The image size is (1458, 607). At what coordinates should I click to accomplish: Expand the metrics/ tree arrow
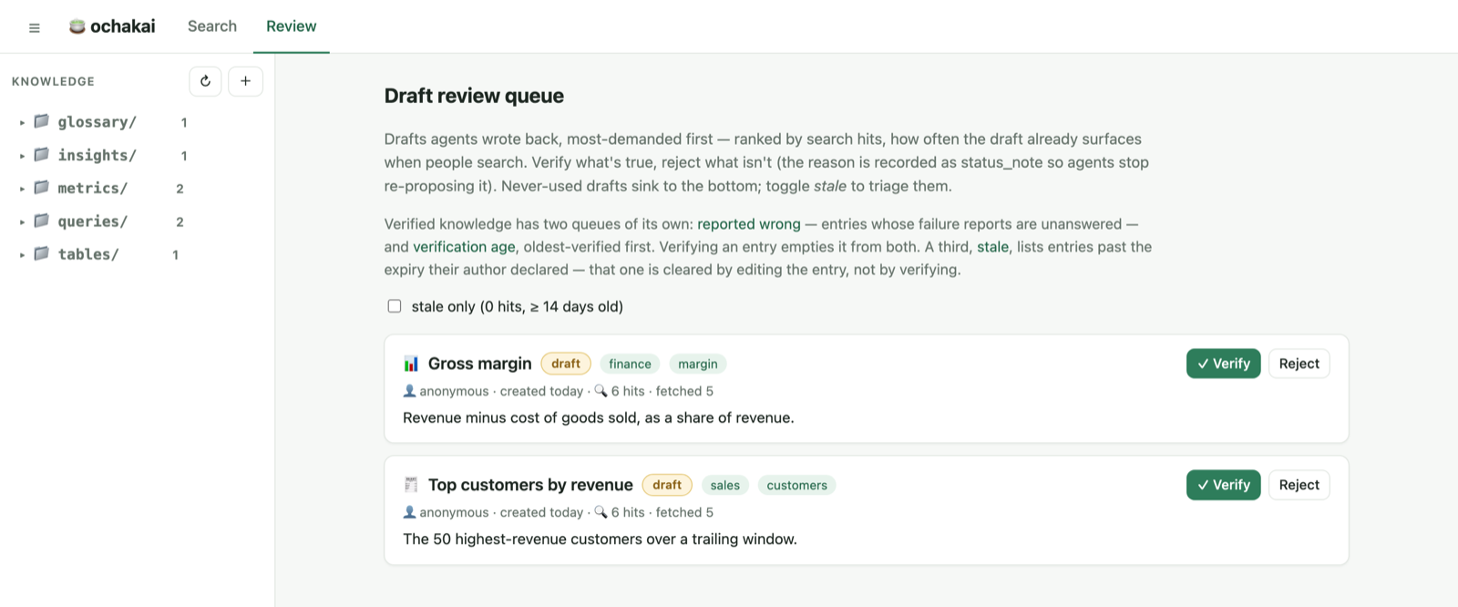[22, 189]
